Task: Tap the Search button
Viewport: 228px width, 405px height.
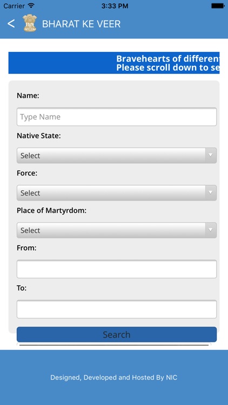Action: point(117,334)
